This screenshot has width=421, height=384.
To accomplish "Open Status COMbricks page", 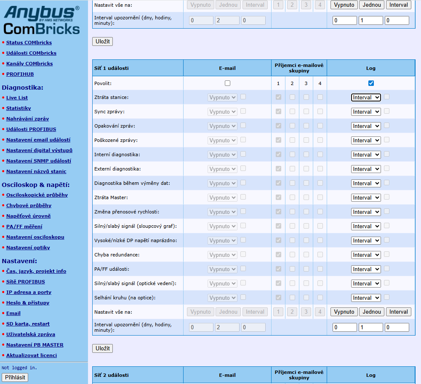I will click(29, 43).
